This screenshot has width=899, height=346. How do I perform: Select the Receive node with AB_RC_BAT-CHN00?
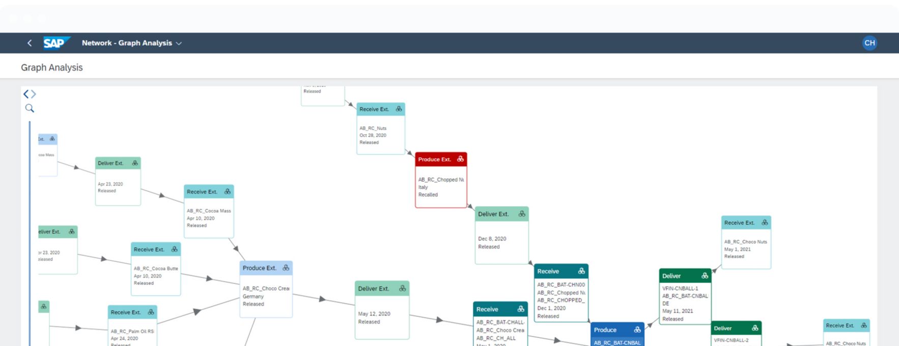point(561,300)
